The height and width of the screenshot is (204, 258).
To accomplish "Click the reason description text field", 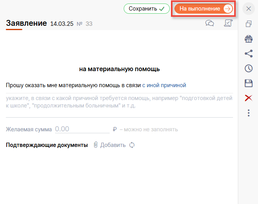I will [x=119, y=102].
